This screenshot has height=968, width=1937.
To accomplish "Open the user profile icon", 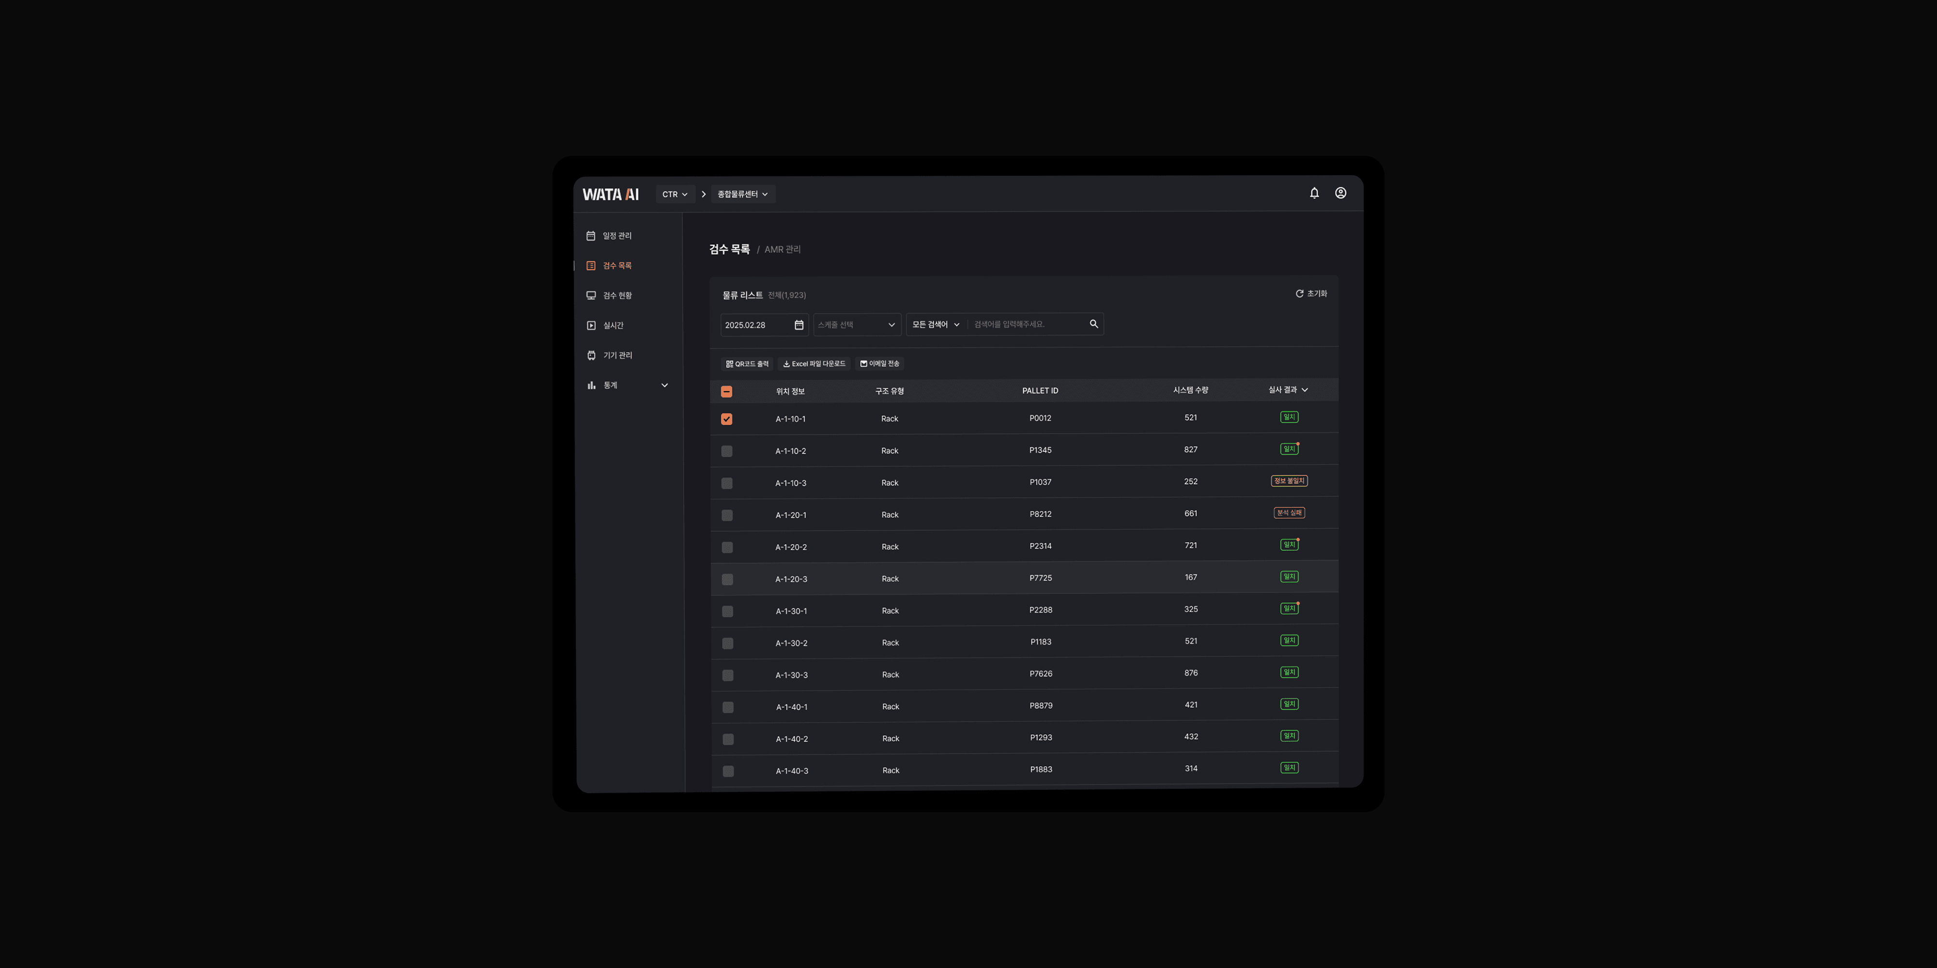I will [x=1340, y=193].
